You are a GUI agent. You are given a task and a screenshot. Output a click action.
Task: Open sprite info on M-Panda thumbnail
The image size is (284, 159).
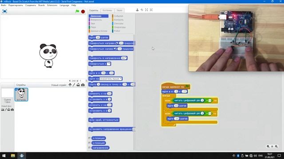16,89
